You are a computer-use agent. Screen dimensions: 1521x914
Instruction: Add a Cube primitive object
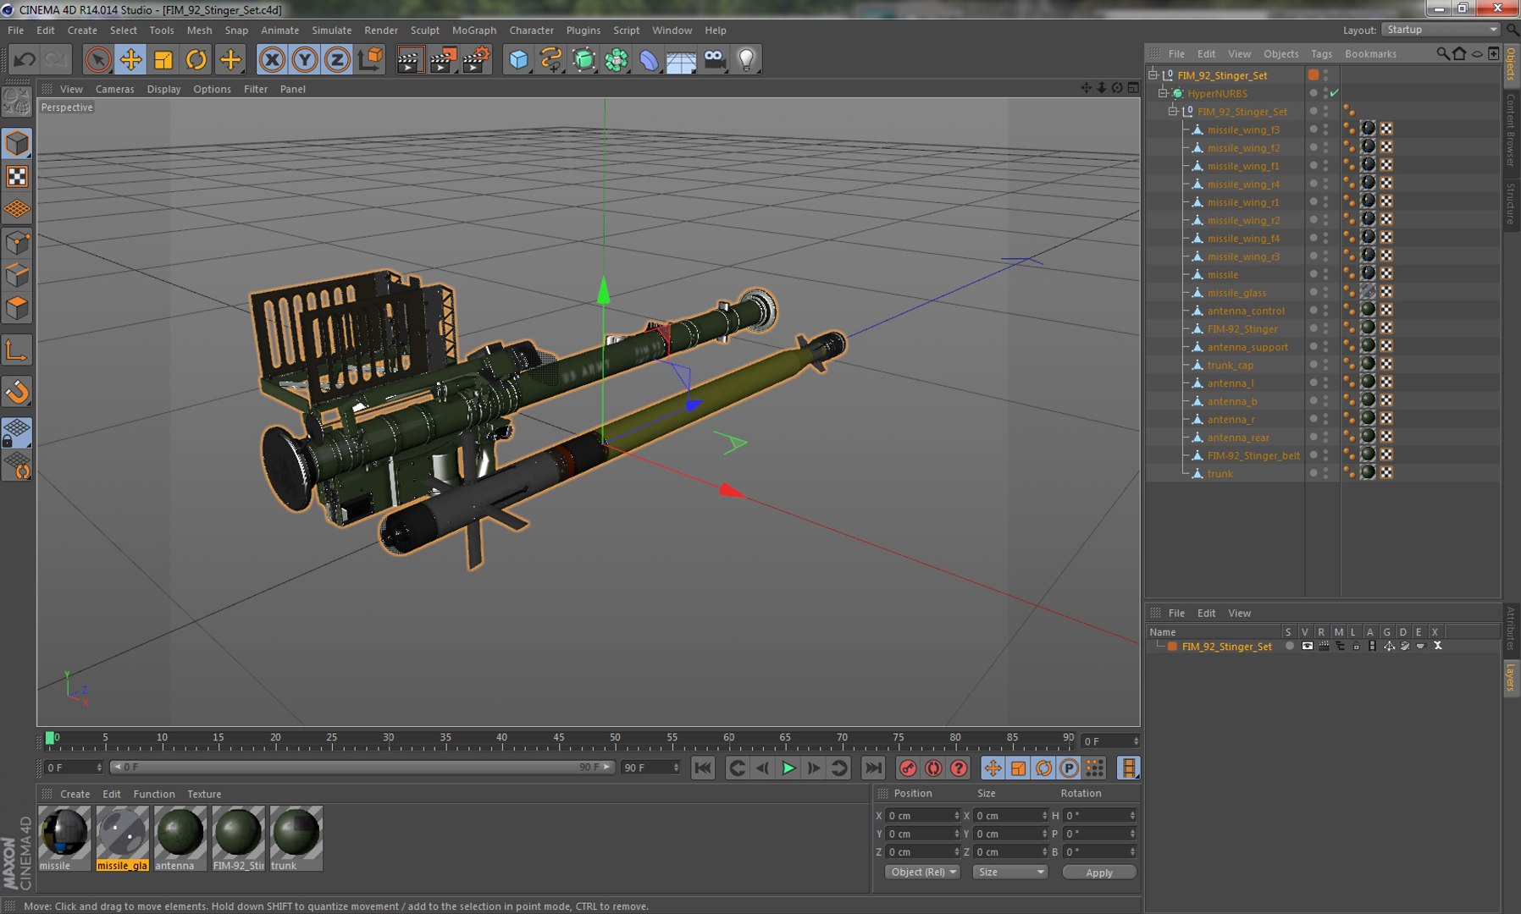518,59
